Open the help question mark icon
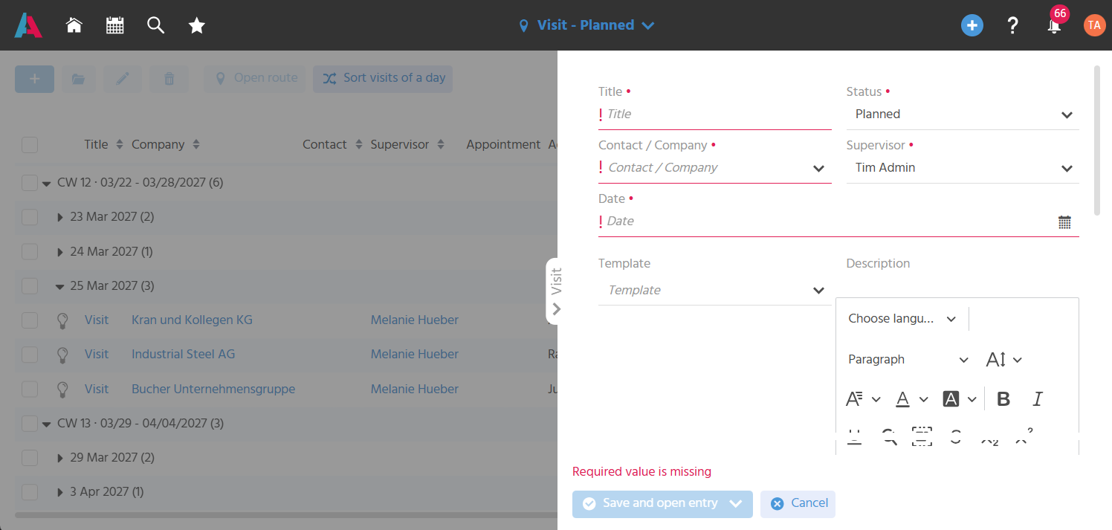 (1012, 25)
